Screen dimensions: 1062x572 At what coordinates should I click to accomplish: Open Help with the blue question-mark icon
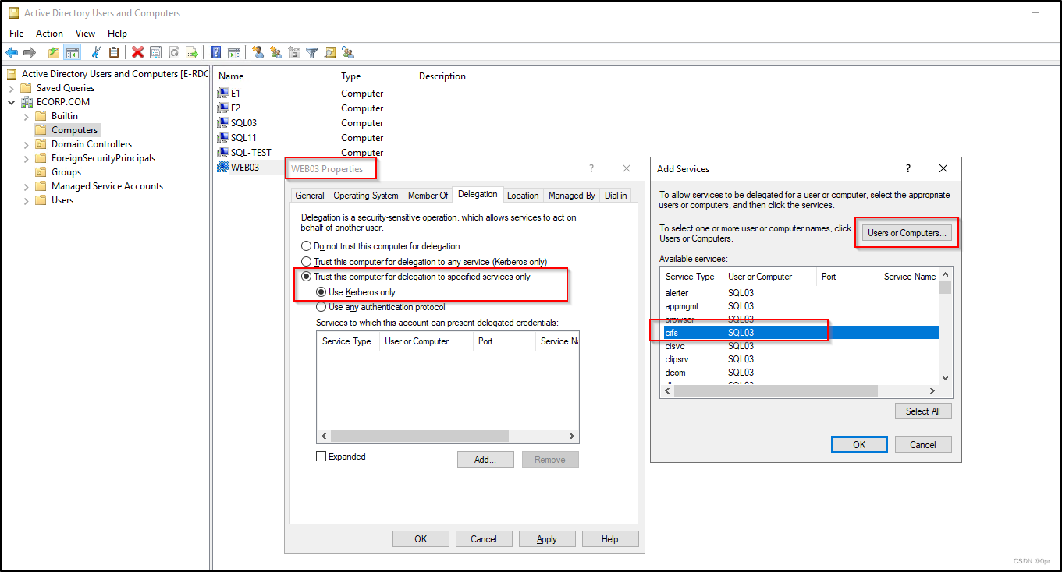coord(216,52)
